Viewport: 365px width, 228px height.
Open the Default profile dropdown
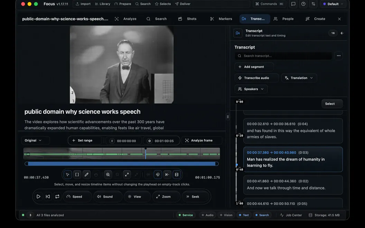click(x=333, y=4)
